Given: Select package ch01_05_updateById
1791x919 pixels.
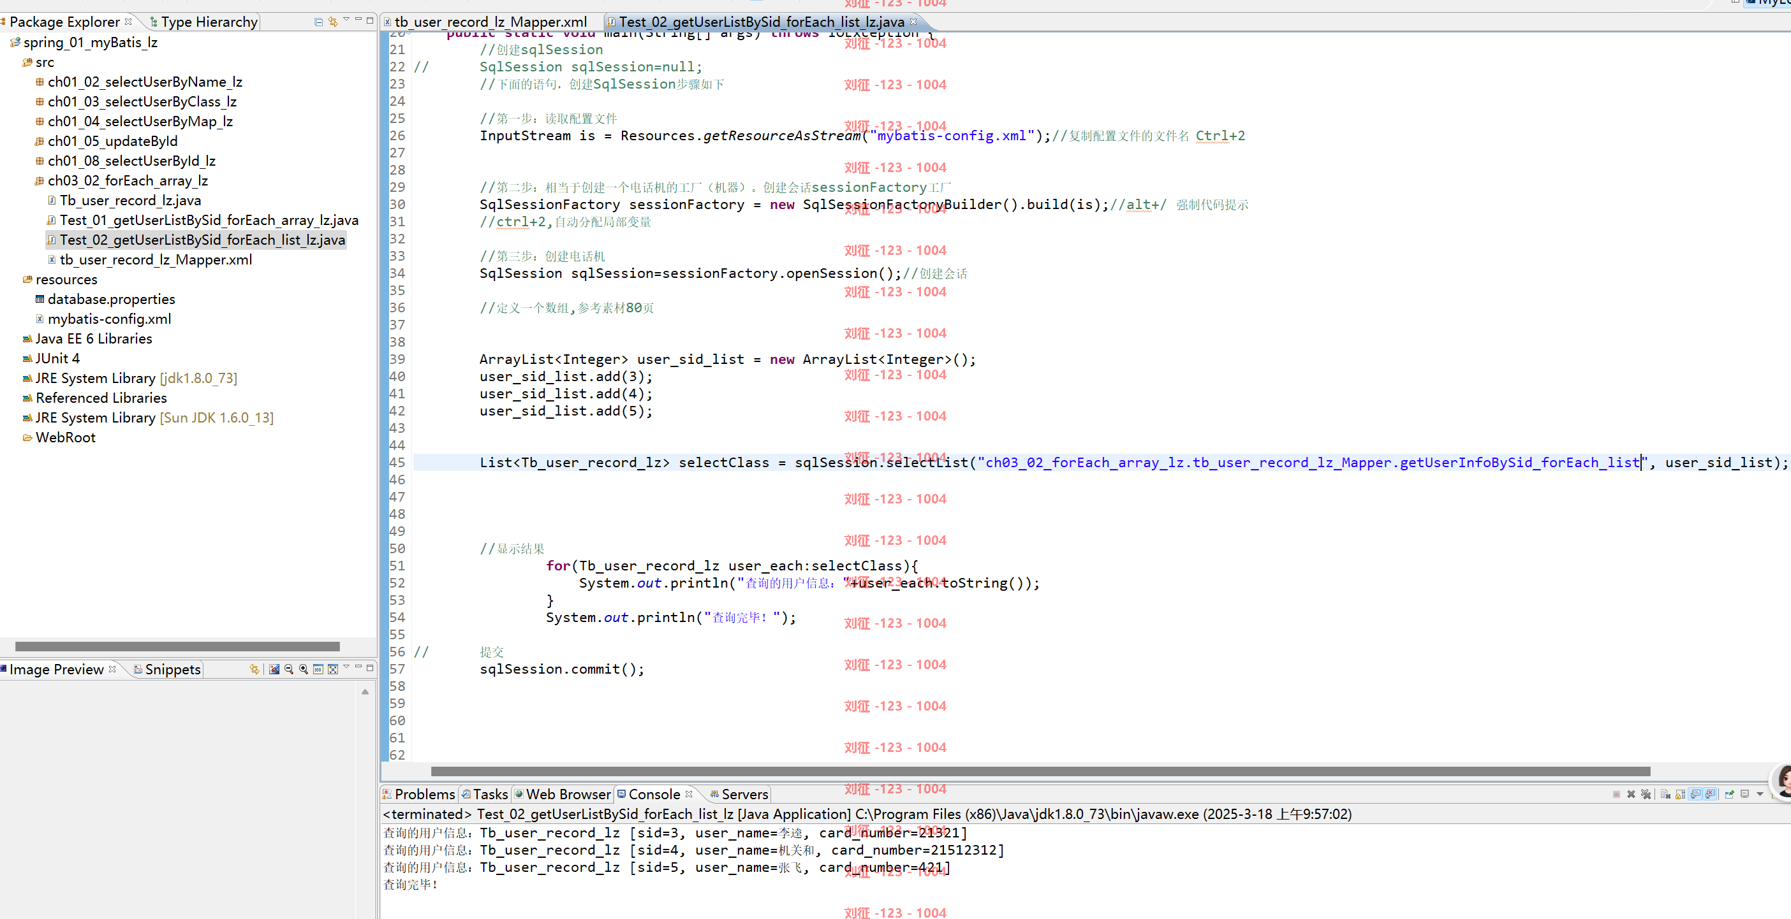Looking at the screenshot, I should 107,141.
